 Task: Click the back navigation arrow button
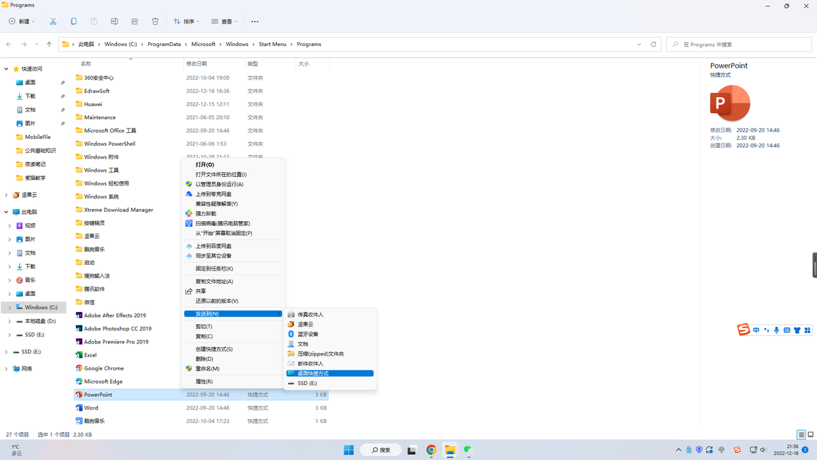[9, 44]
